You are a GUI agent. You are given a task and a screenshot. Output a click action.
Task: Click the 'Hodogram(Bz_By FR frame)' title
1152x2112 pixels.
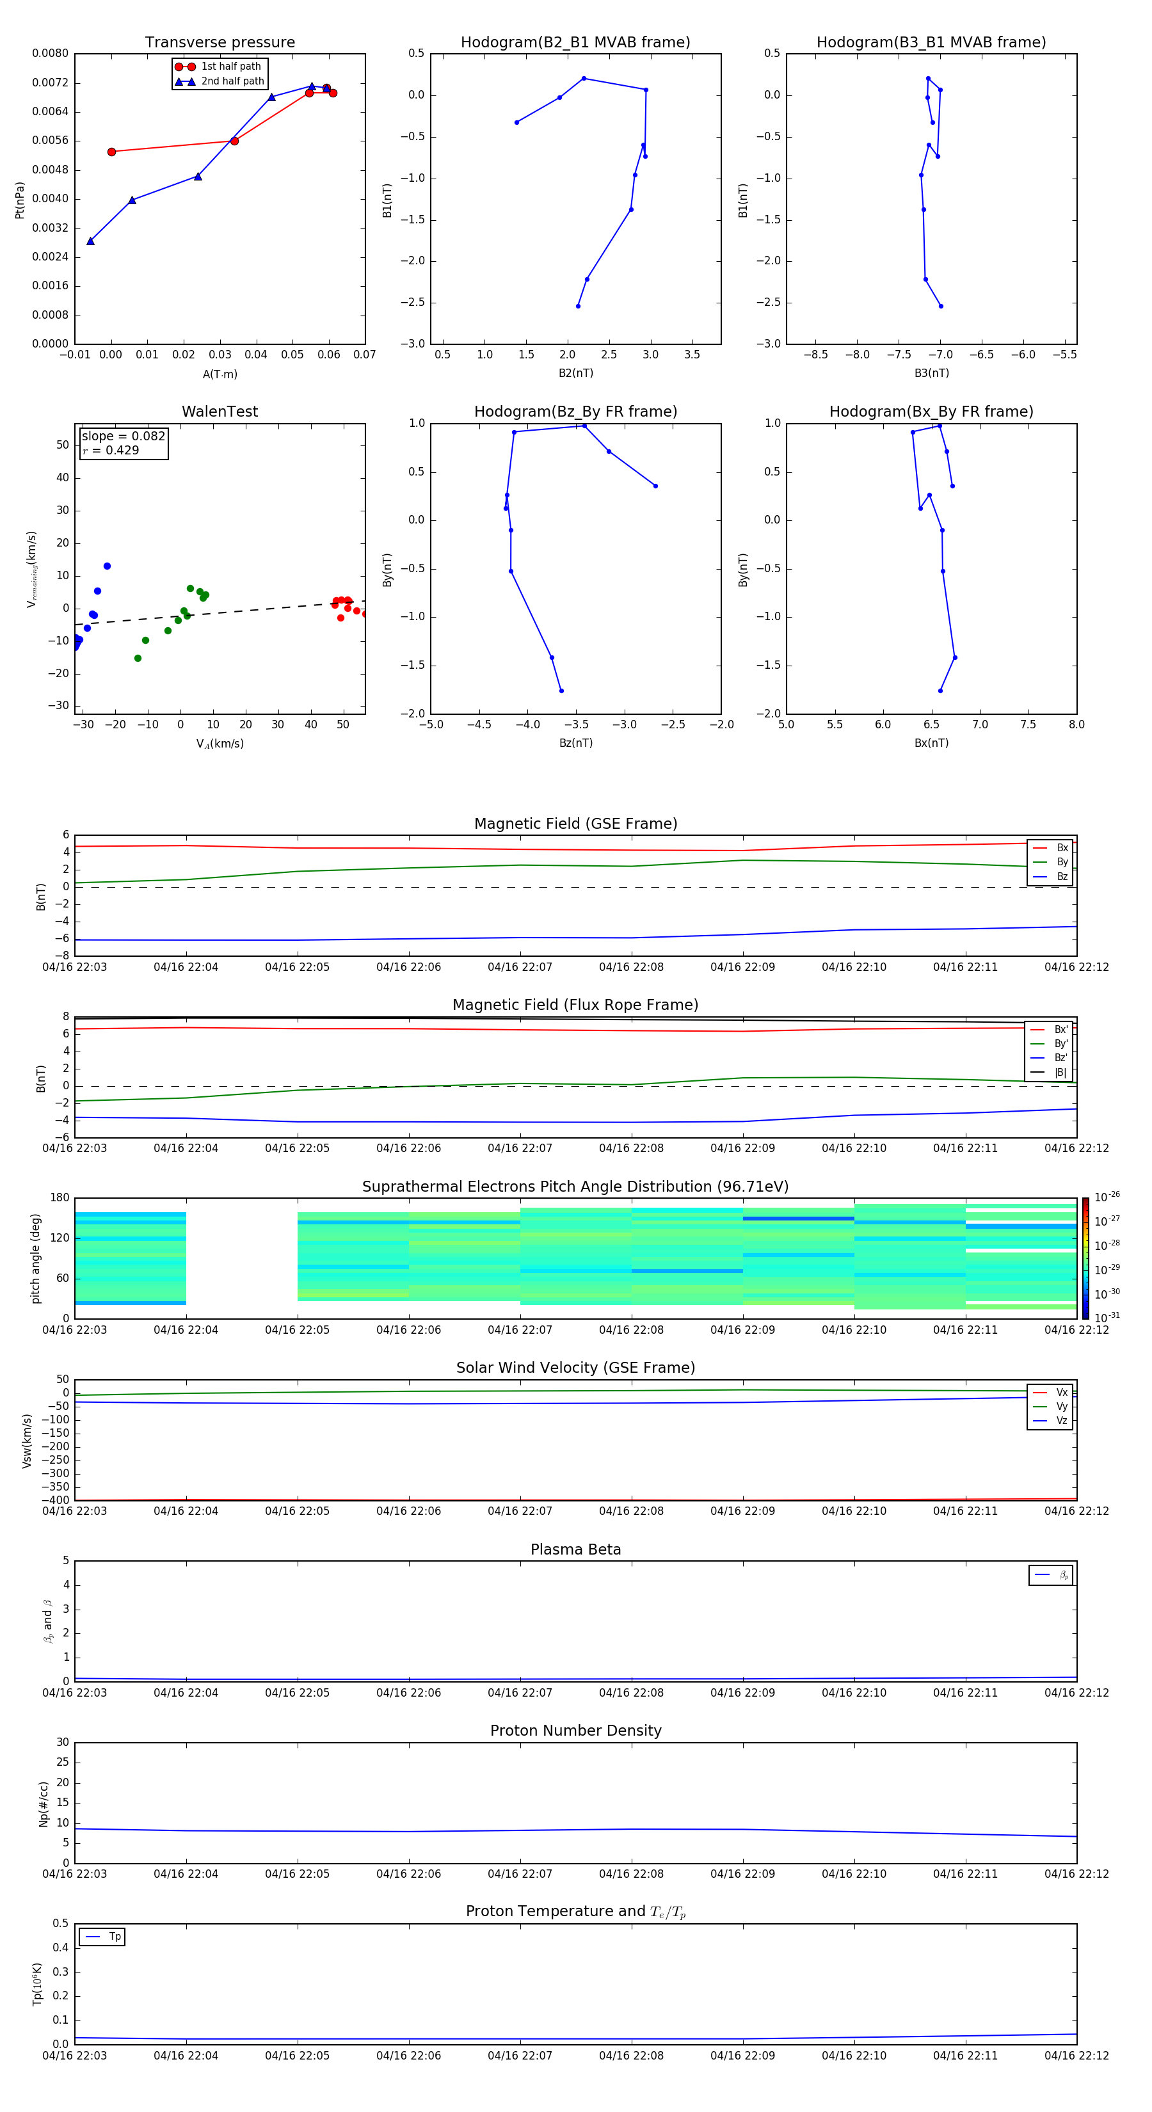pyautogui.click(x=575, y=412)
